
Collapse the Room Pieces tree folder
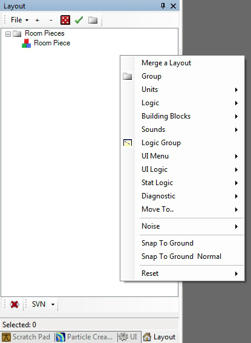click(8, 34)
